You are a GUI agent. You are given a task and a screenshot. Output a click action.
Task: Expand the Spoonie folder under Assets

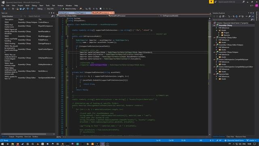219,35
